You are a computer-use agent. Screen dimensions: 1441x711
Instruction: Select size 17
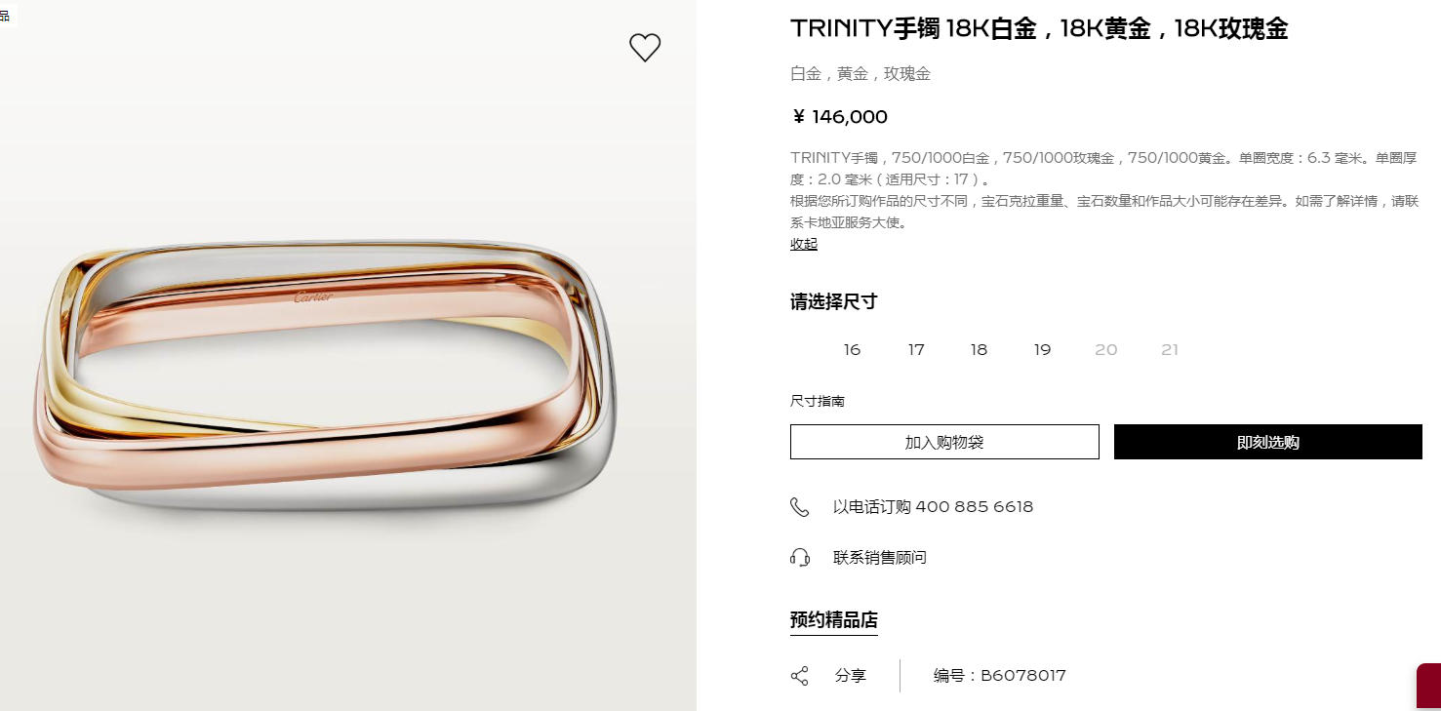916,350
